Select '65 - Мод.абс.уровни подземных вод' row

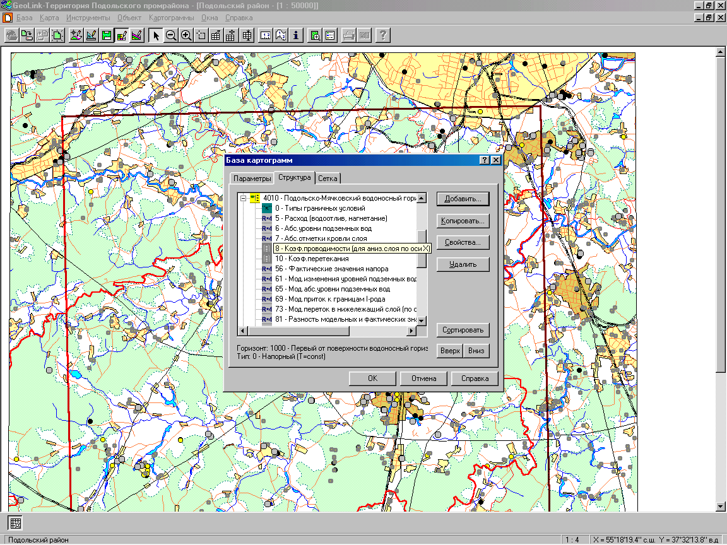coord(333,289)
